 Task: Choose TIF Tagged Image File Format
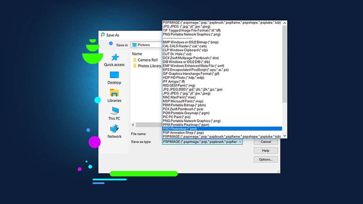222,30
